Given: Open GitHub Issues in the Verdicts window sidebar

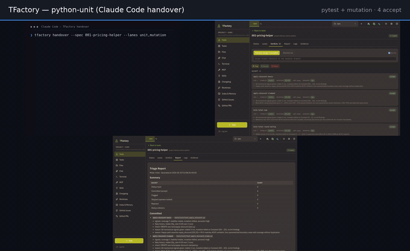Looking at the screenshot, I should pos(233,99).
